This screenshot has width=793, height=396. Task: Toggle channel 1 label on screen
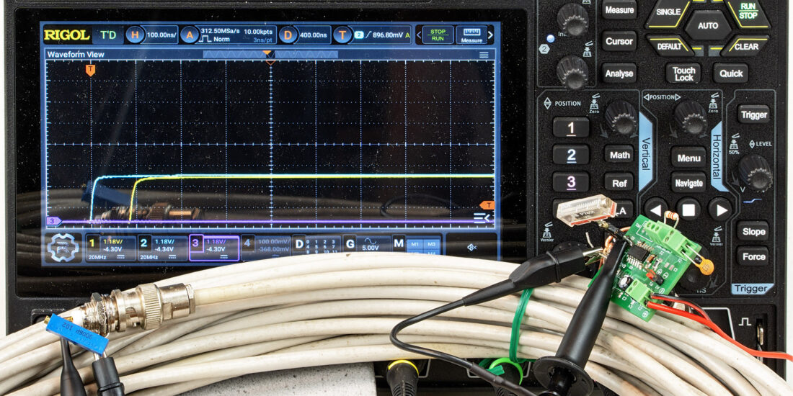(92, 243)
